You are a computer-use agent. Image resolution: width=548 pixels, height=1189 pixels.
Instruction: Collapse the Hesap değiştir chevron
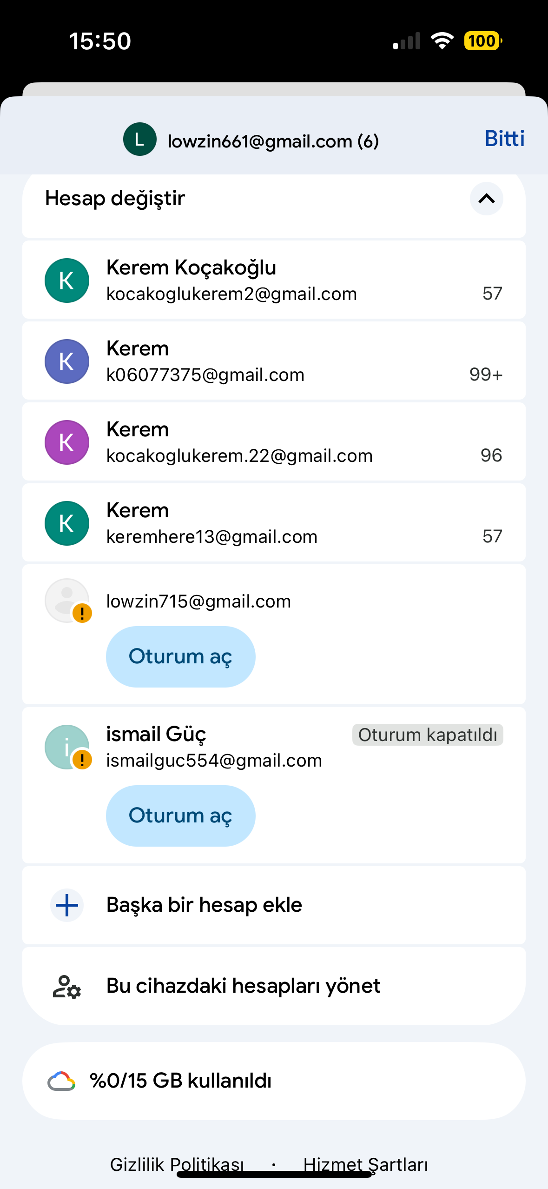(x=486, y=199)
